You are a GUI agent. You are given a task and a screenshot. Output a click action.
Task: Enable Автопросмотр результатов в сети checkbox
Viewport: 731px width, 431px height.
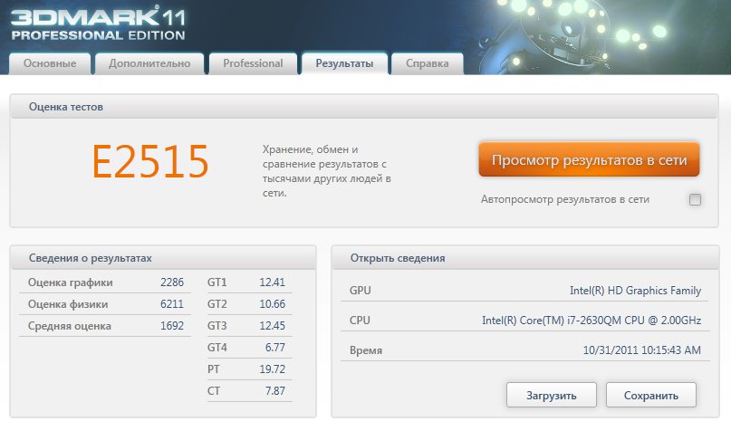point(695,200)
